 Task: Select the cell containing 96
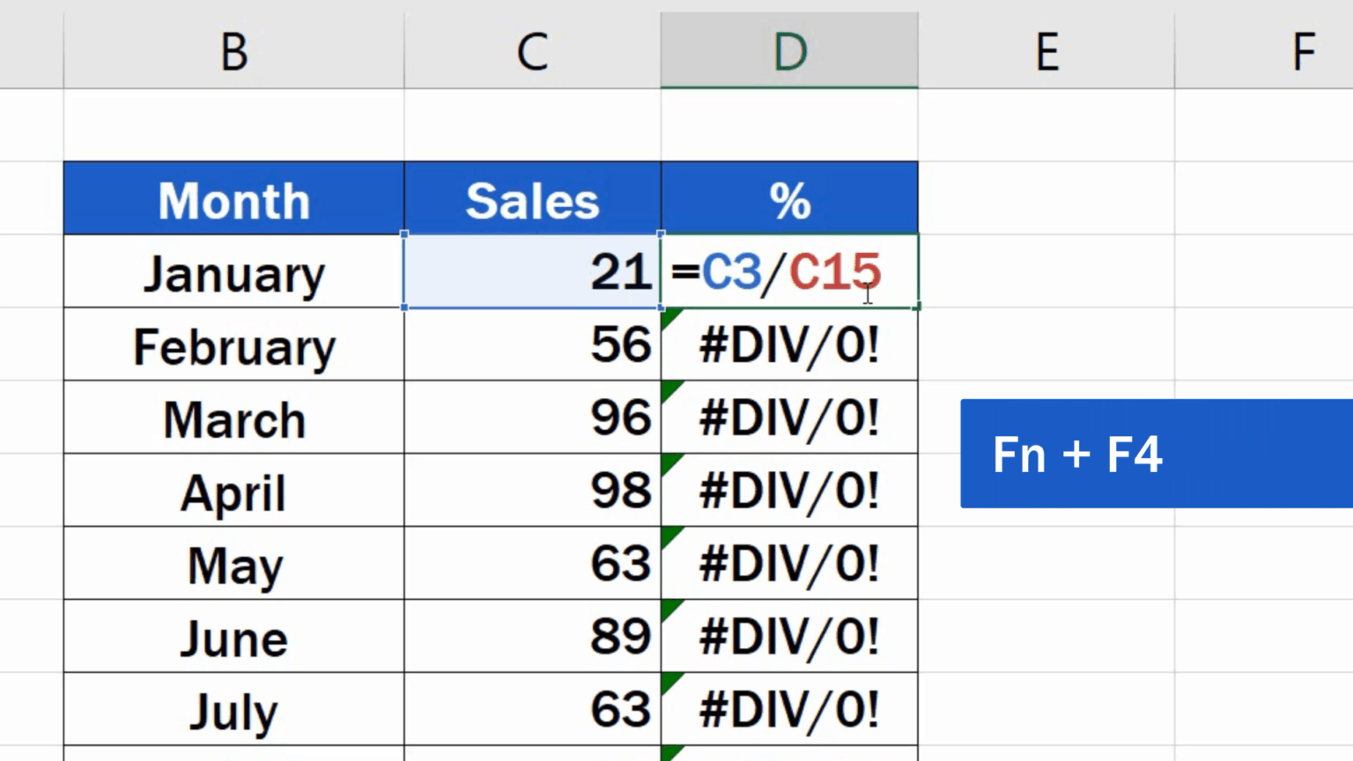532,417
